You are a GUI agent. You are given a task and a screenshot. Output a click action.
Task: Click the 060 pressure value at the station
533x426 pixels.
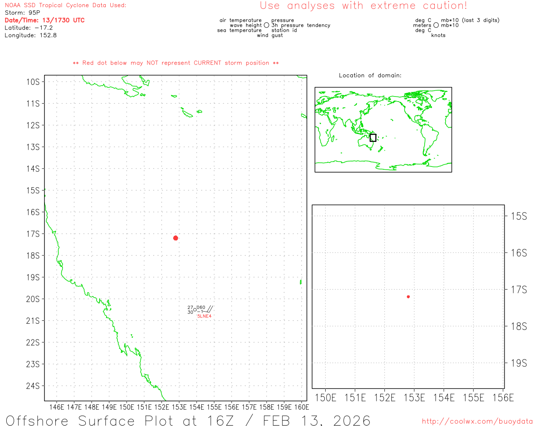[201, 307]
